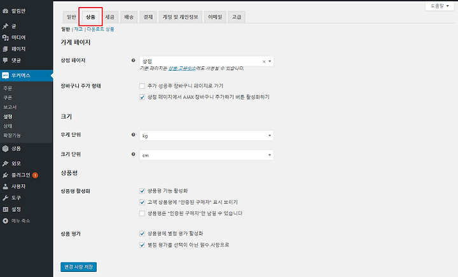The image size is (458, 277).
Task: Switch to the 계정 및 개인정보 tab
Action: 180,17
